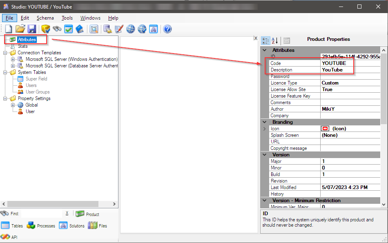This screenshot has height=243, width=388.
Task: Click the red pencil edit toolbar icon
Action: (x=119, y=29)
